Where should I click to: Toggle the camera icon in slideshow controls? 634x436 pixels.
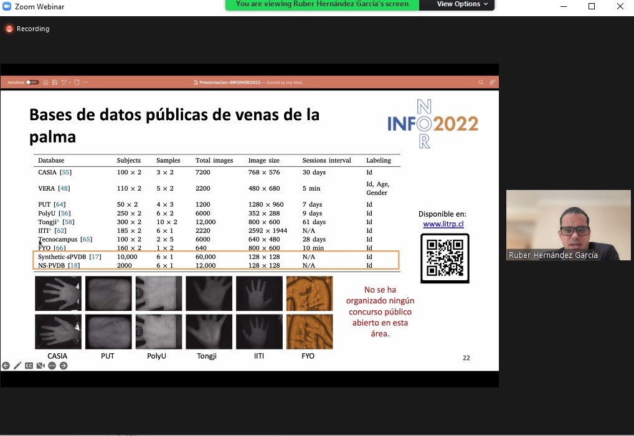40,366
